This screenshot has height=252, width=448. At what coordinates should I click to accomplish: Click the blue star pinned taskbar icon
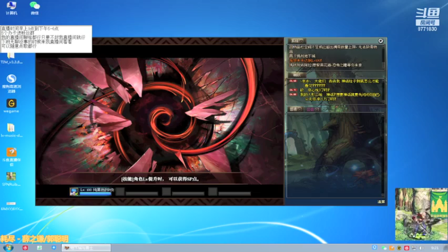54,248
